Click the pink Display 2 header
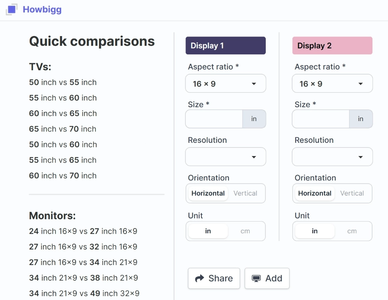Image resolution: width=388 pixels, height=300 pixels. [332, 46]
